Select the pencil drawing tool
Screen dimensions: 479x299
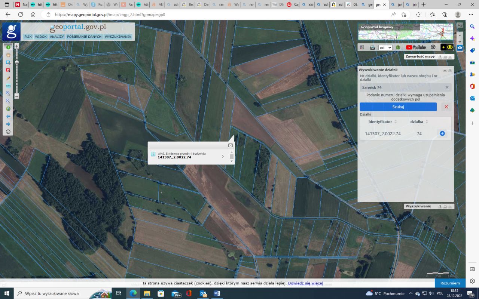click(x=8, y=78)
